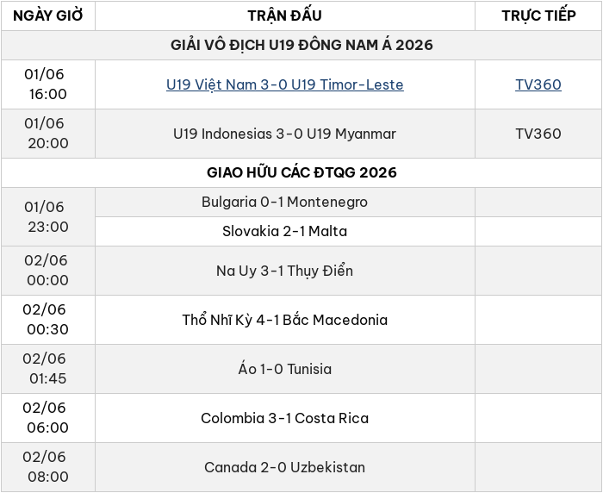Screen dimensions: 603x493
Task: Click the 01/06 16:00 date cell
Action: click(x=48, y=84)
